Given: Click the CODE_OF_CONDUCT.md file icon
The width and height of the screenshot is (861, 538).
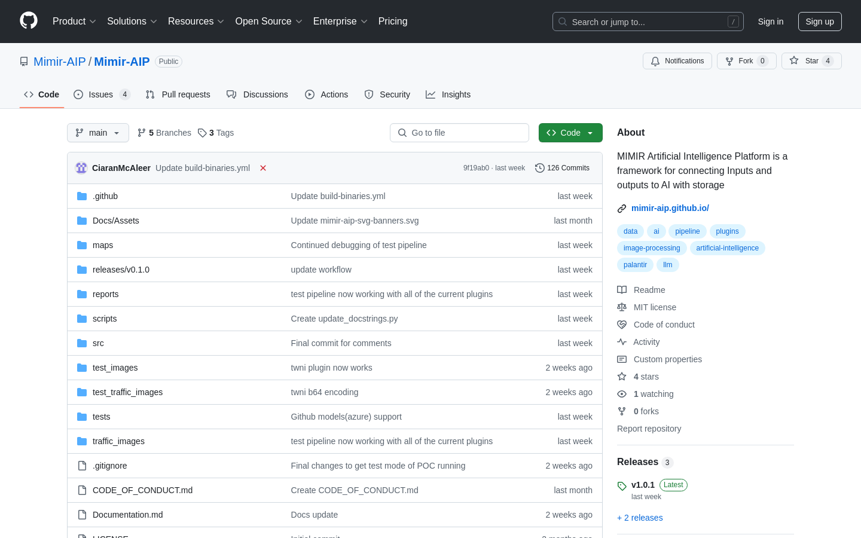Looking at the screenshot, I should (x=82, y=490).
